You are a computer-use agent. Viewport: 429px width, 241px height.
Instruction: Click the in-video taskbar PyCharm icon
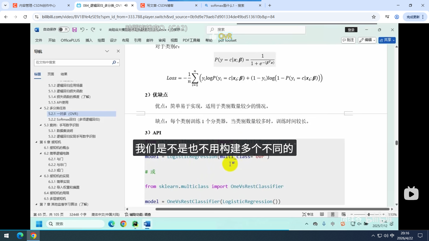pos(135,224)
